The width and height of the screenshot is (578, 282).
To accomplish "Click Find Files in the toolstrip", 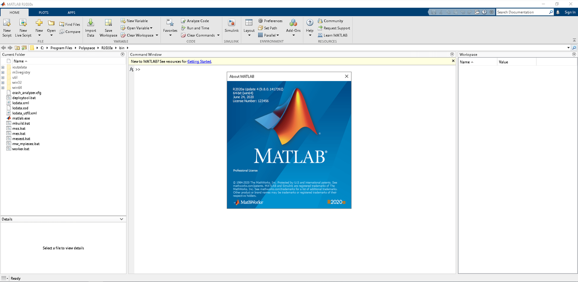I will point(70,24).
